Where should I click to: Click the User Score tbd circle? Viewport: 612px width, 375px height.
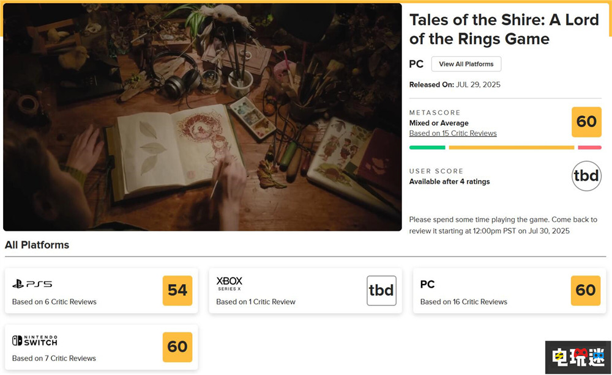pyautogui.click(x=586, y=176)
